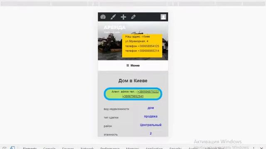The height and width of the screenshot is (149, 266).
Task: Click 'телефон +380686985214' in yellow box
Action: tap(142, 50)
